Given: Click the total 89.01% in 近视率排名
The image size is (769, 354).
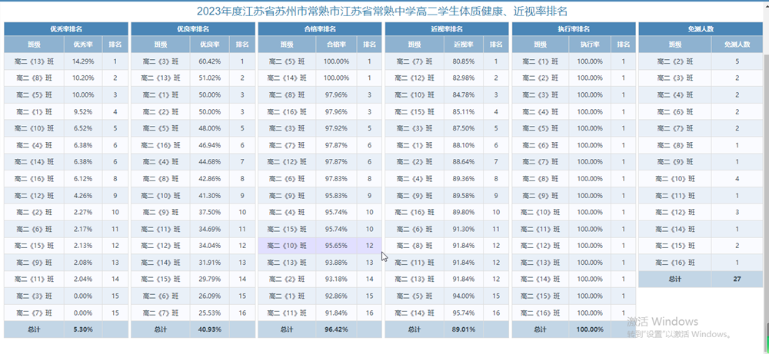Looking at the screenshot, I should coord(464,329).
